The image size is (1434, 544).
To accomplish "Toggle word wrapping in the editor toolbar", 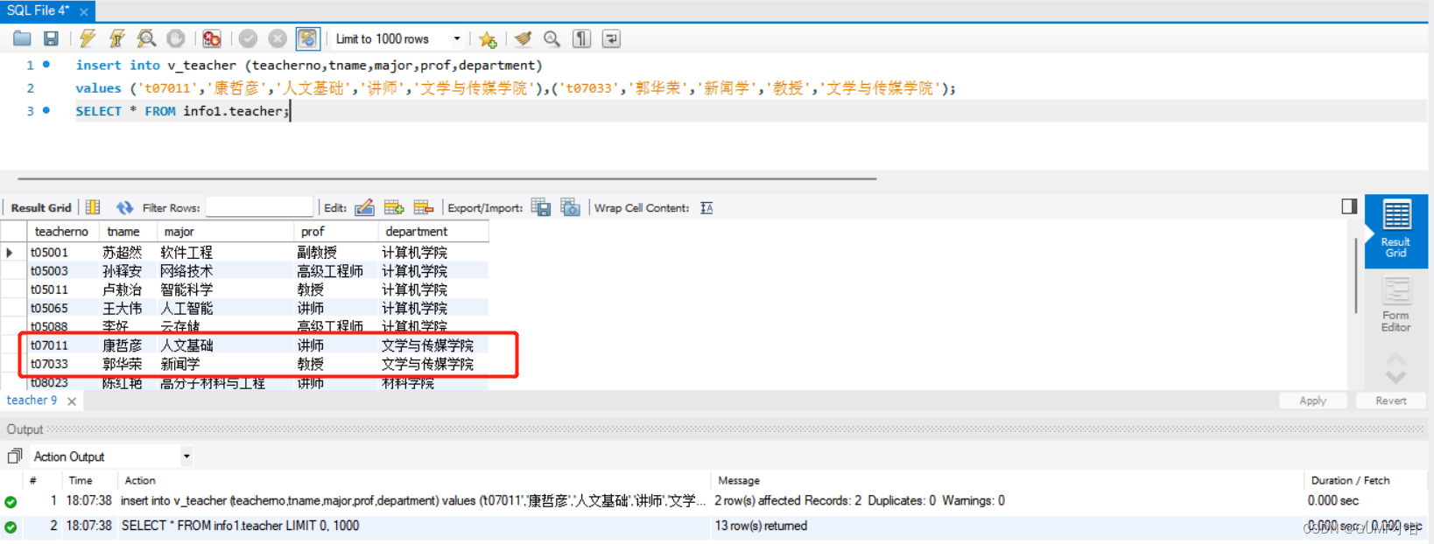I will [x=611, y=38].
